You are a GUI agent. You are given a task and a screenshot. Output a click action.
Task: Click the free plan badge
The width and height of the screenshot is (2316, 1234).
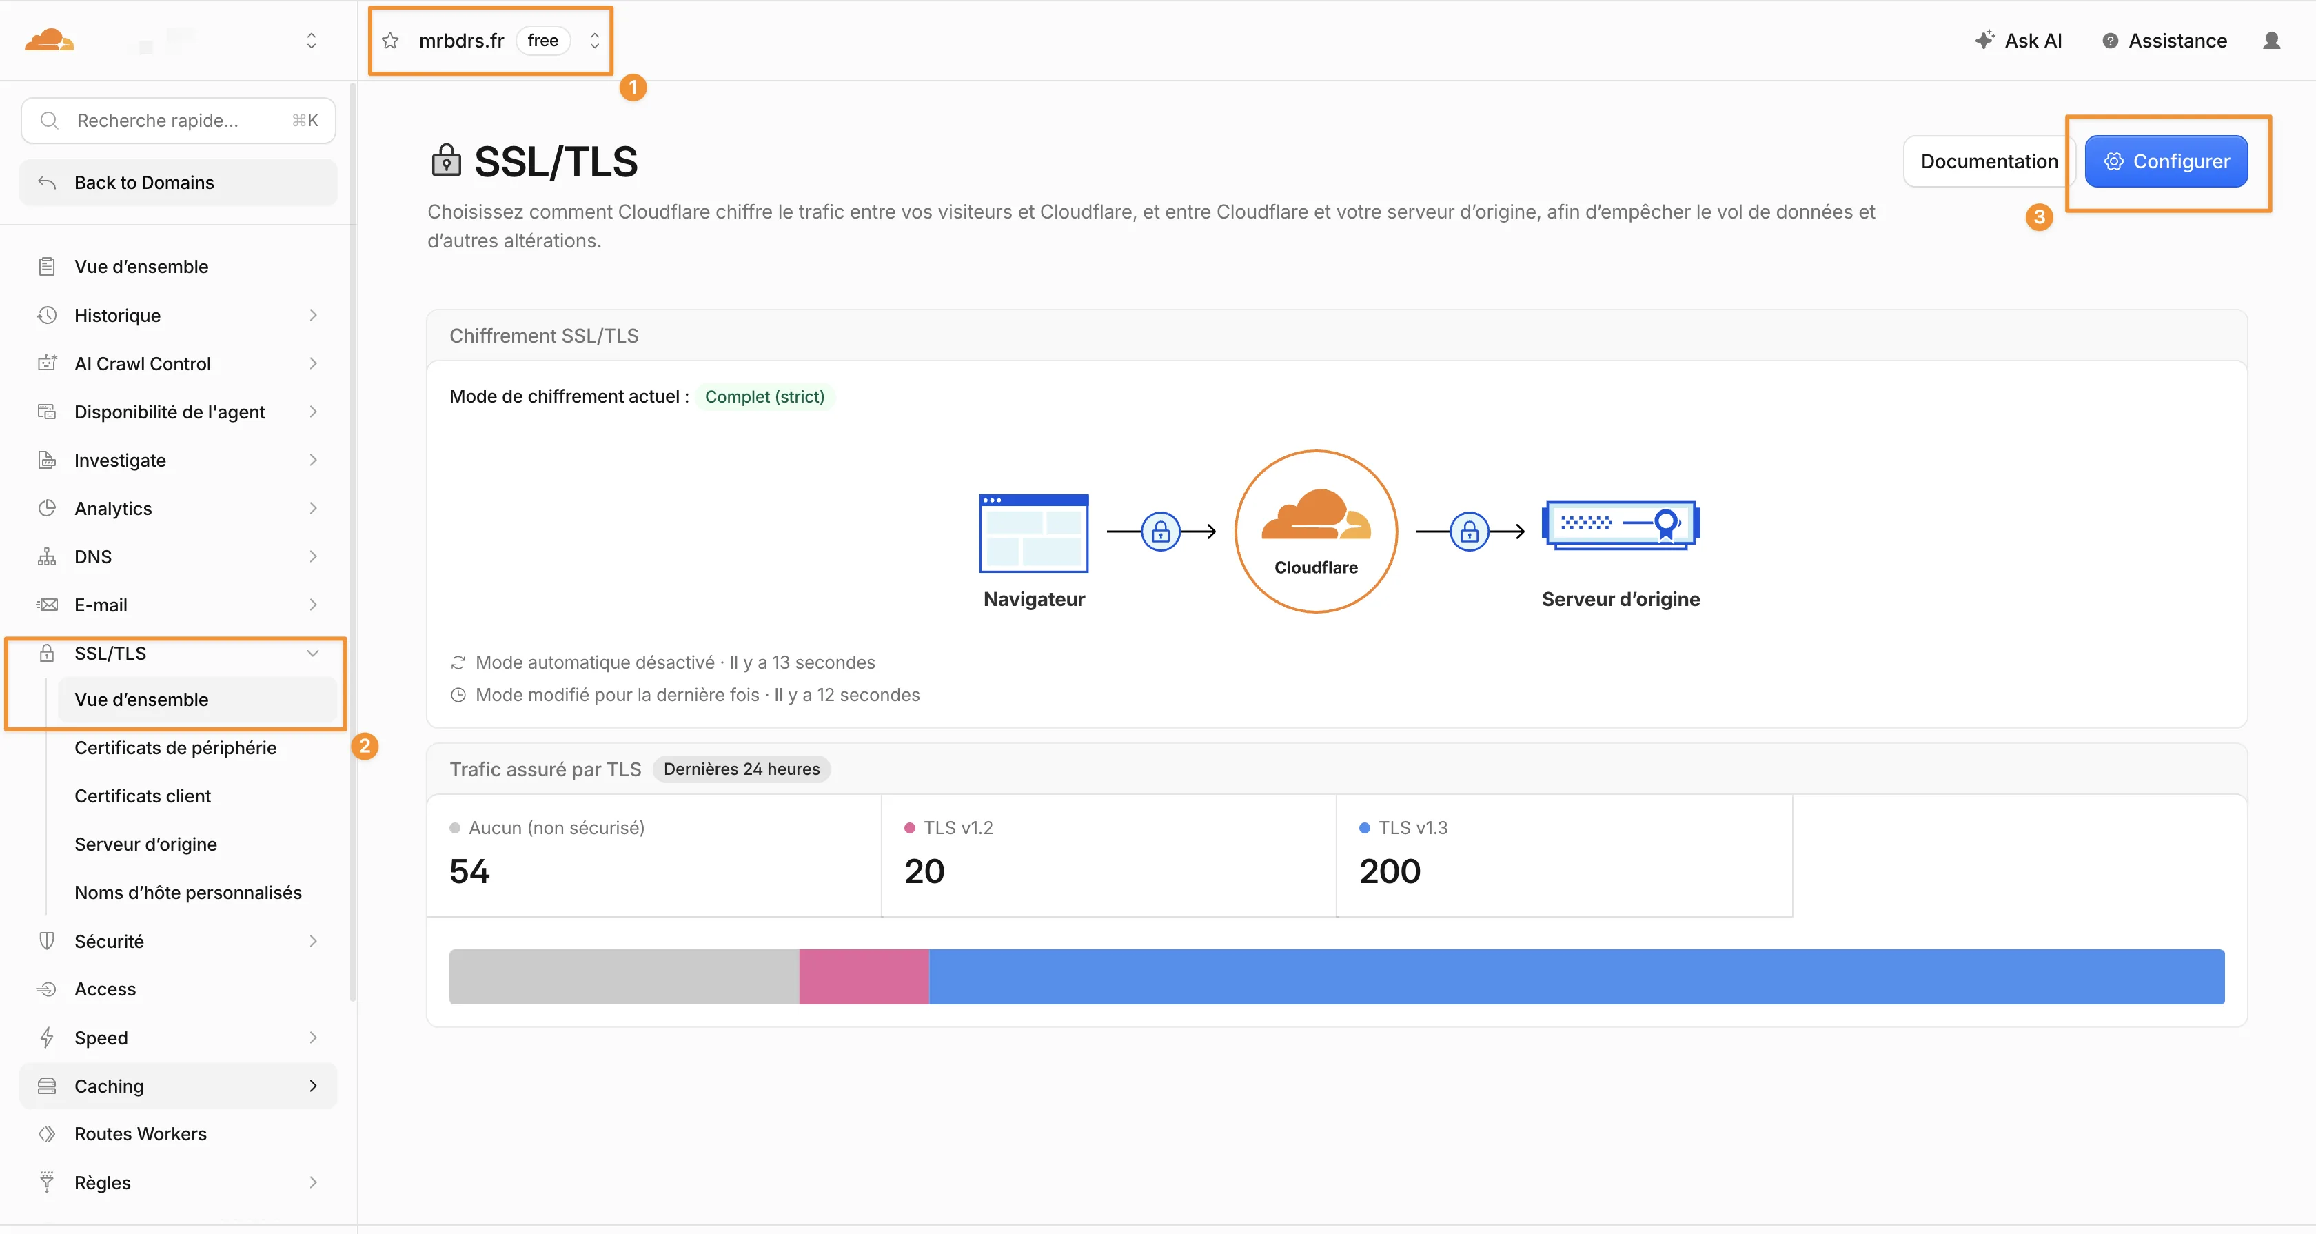(x=543, y=41)
